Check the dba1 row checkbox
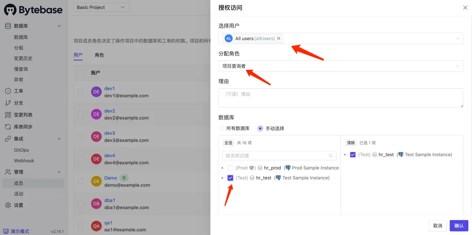472x235 pixels. tap(80, 204)
